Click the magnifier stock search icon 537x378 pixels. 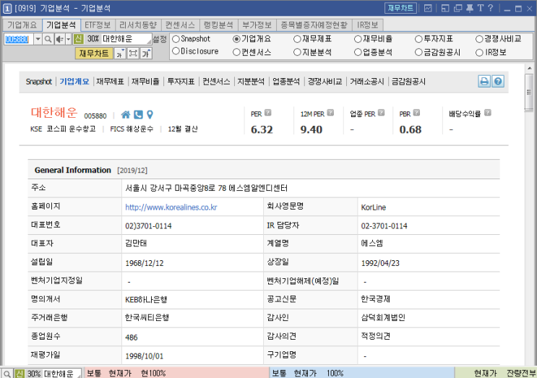(x=48, y=39)
